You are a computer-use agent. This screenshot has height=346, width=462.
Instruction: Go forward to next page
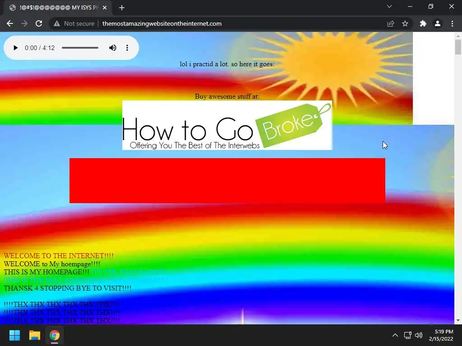(x=24, y=23)
